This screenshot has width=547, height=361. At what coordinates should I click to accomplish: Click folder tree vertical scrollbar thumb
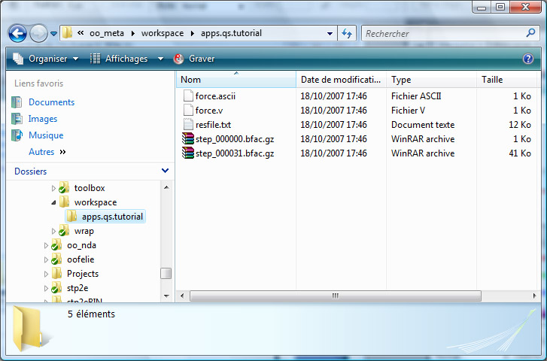(166, 274)
